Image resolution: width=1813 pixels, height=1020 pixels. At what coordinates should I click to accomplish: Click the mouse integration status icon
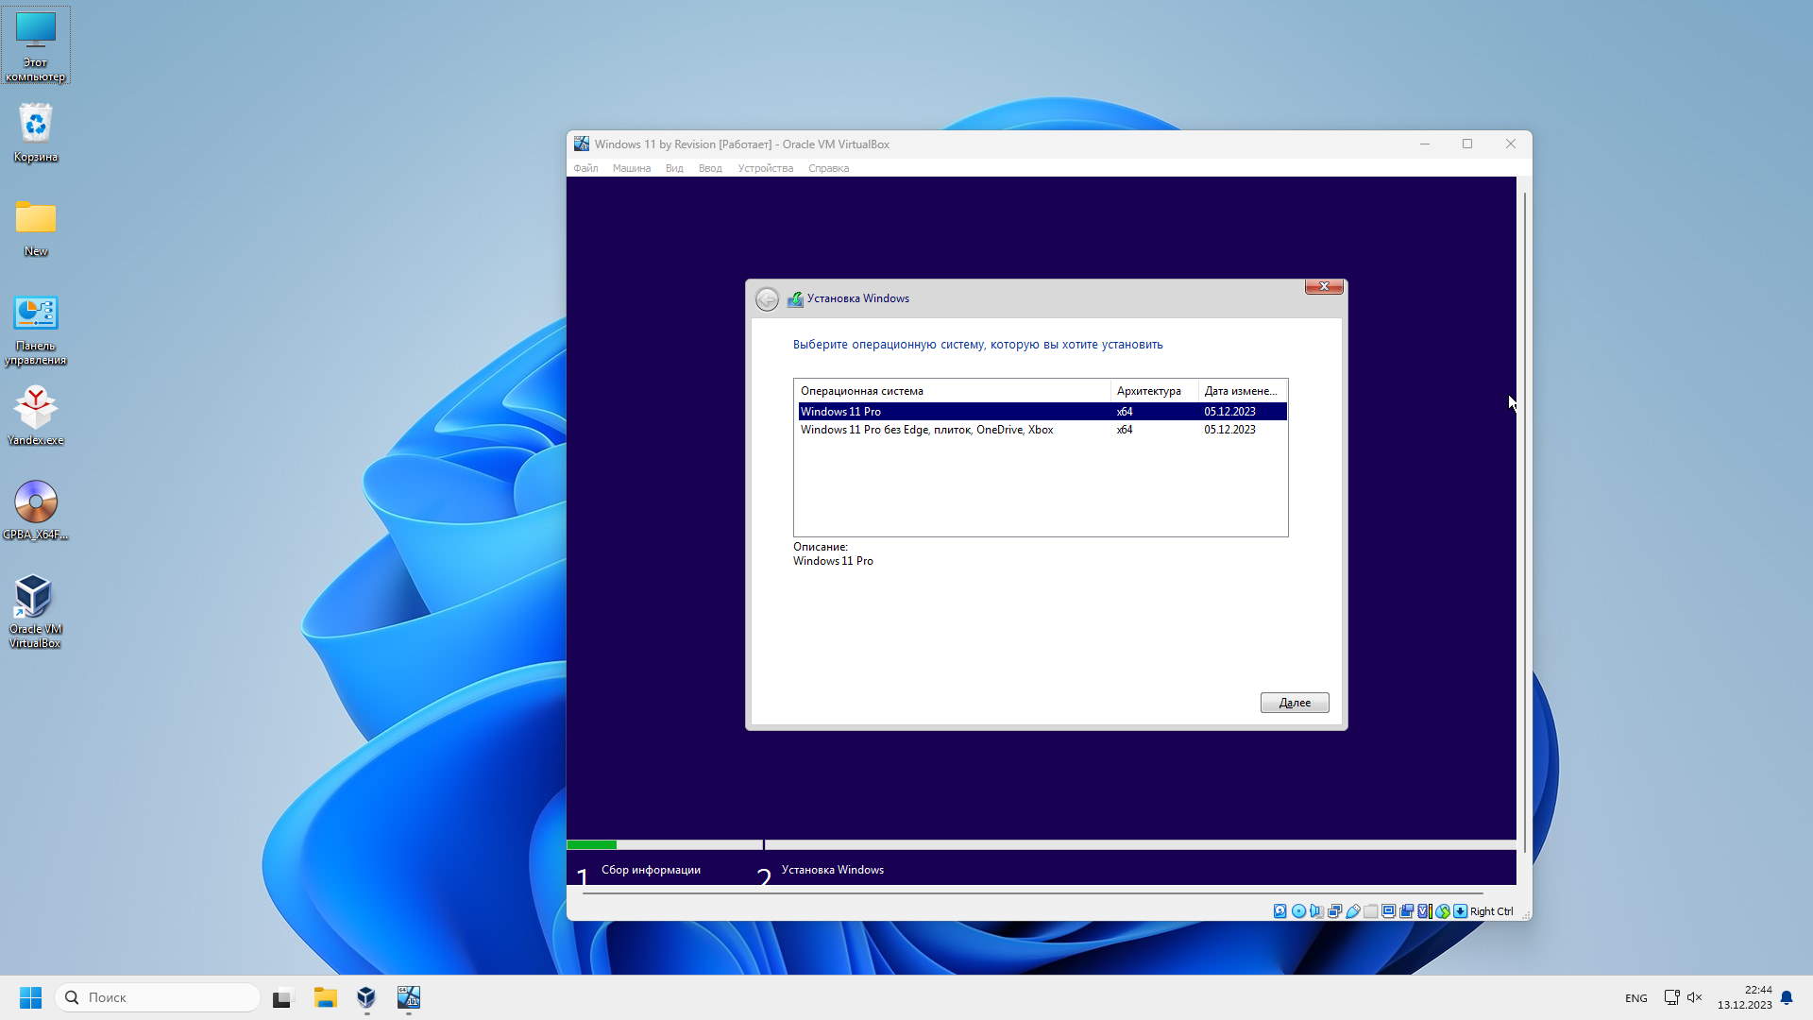coord(1442,911)
